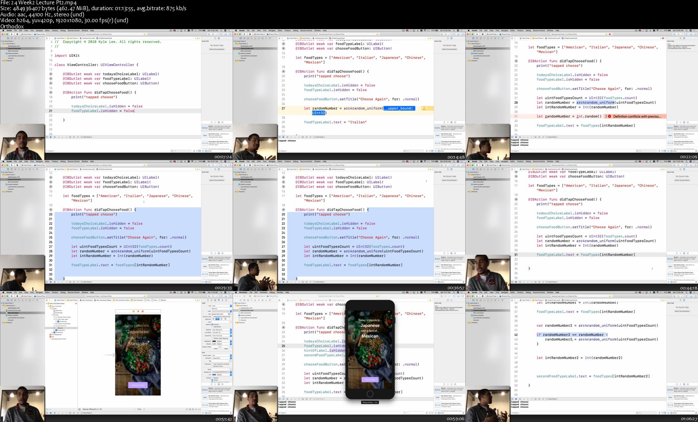Tap Choose Again button in the iPhone simulator
Image resolution: width=698 pixels, height=422 pixels.
(370, 379)
